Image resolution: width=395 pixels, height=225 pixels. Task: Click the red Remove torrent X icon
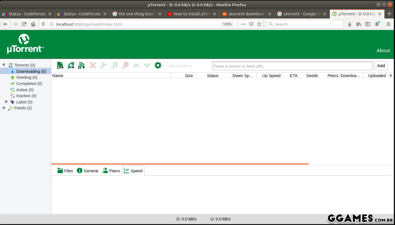coord(93,66)
